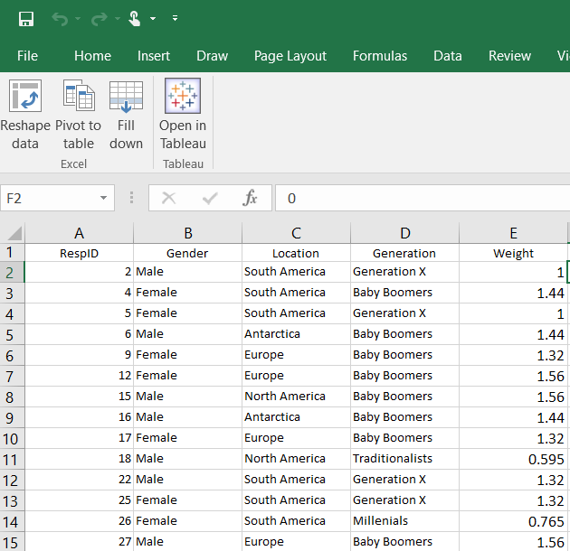Open the File menu tab
The height and width of the screenshot is (551, 570).
[27, 56]
